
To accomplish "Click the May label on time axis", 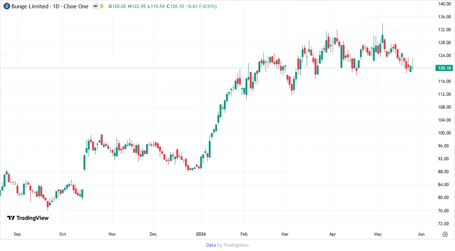I will coord(378,234).
